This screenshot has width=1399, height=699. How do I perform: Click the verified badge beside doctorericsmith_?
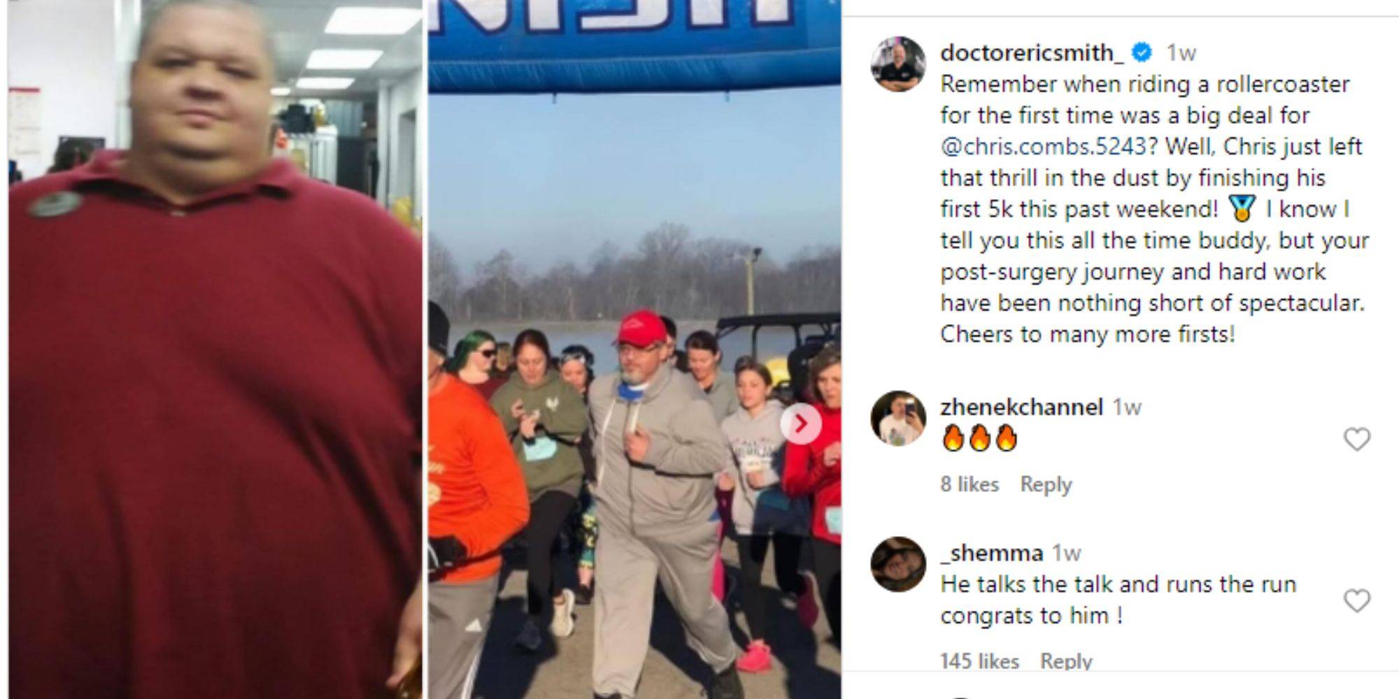tap(1142, 52)
